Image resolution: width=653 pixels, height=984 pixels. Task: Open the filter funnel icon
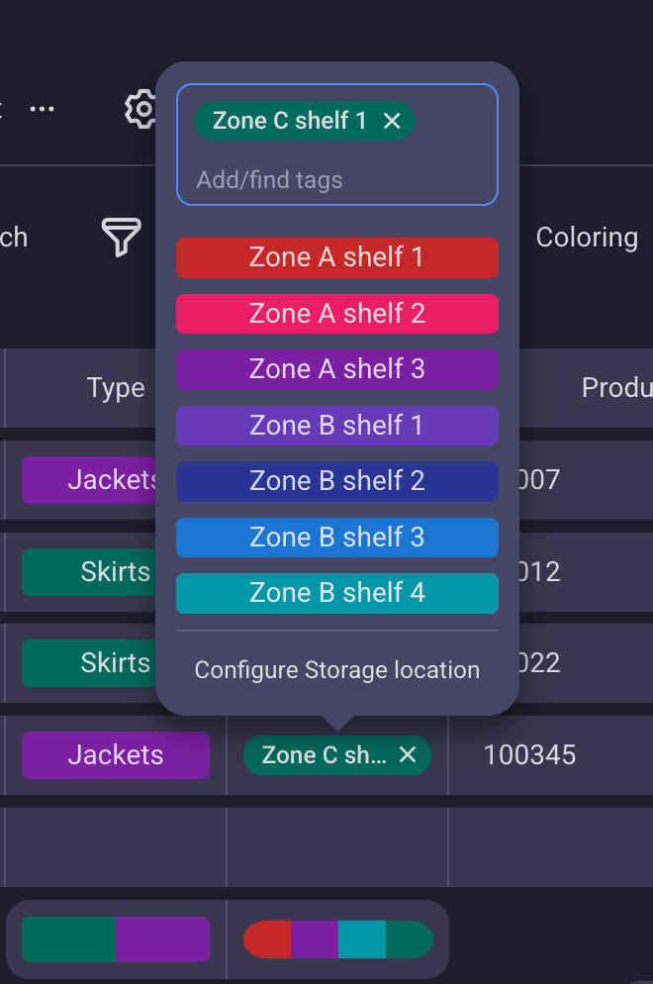(121, 238)
